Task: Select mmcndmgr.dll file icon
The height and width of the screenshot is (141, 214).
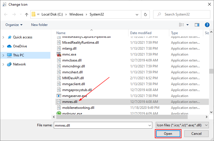Action: pos(59,66)
